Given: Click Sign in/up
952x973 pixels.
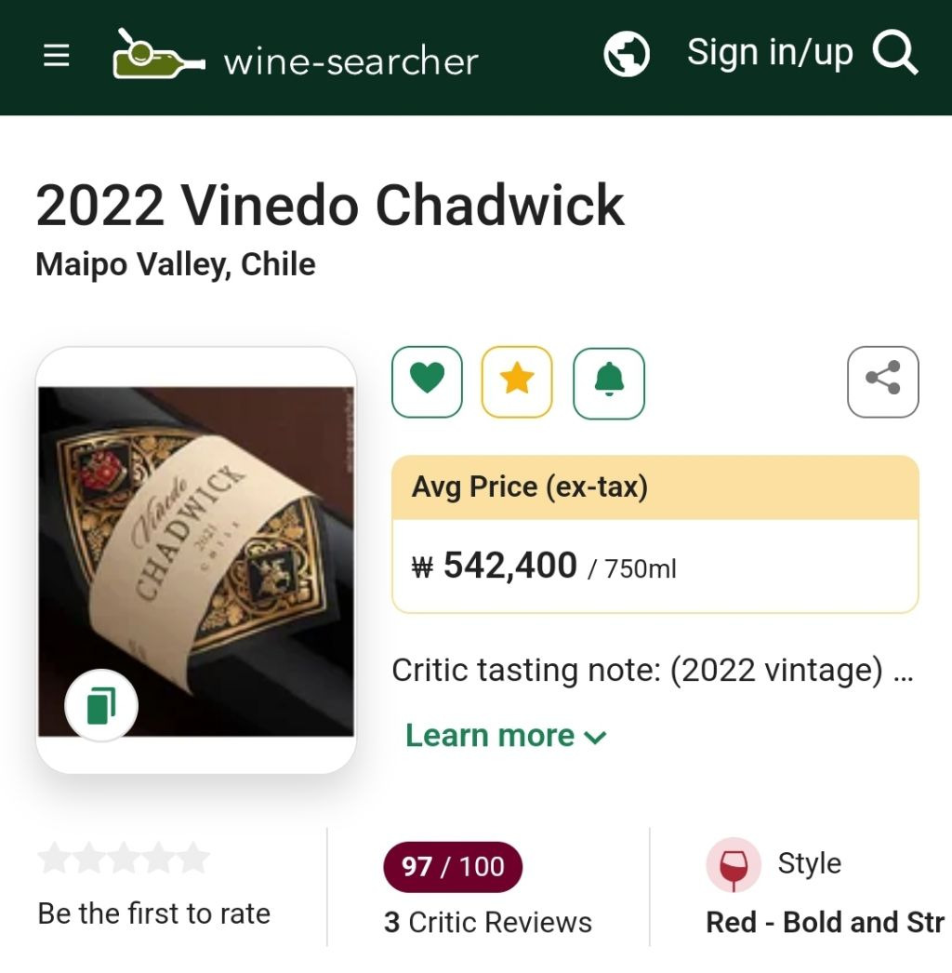Looking at the screenshot, I should [x=770, y=53].
